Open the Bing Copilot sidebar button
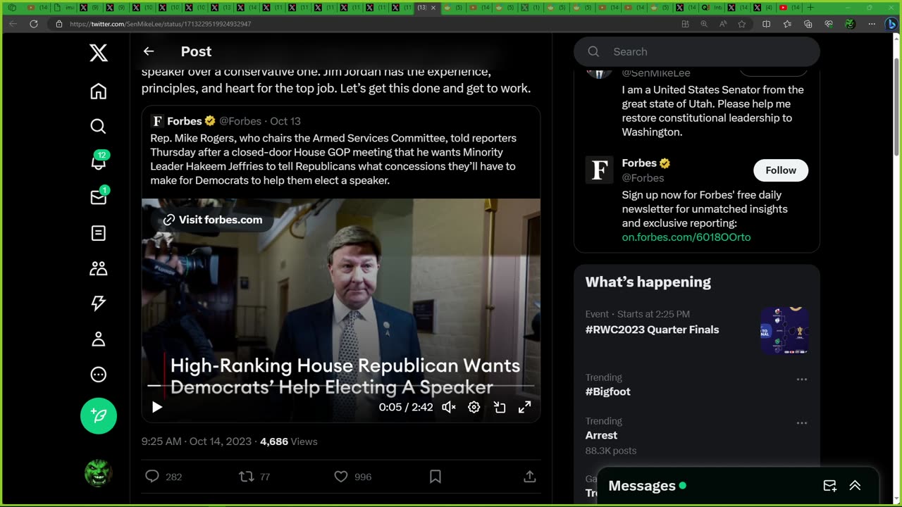 (x=891, y=24)
